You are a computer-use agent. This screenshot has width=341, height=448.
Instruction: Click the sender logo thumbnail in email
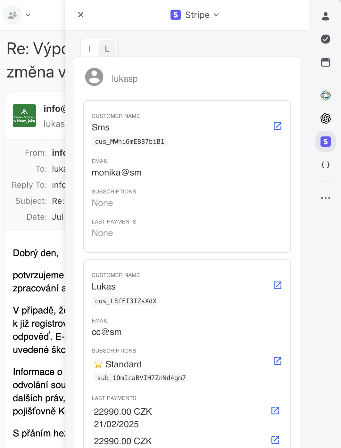(24, 116)
